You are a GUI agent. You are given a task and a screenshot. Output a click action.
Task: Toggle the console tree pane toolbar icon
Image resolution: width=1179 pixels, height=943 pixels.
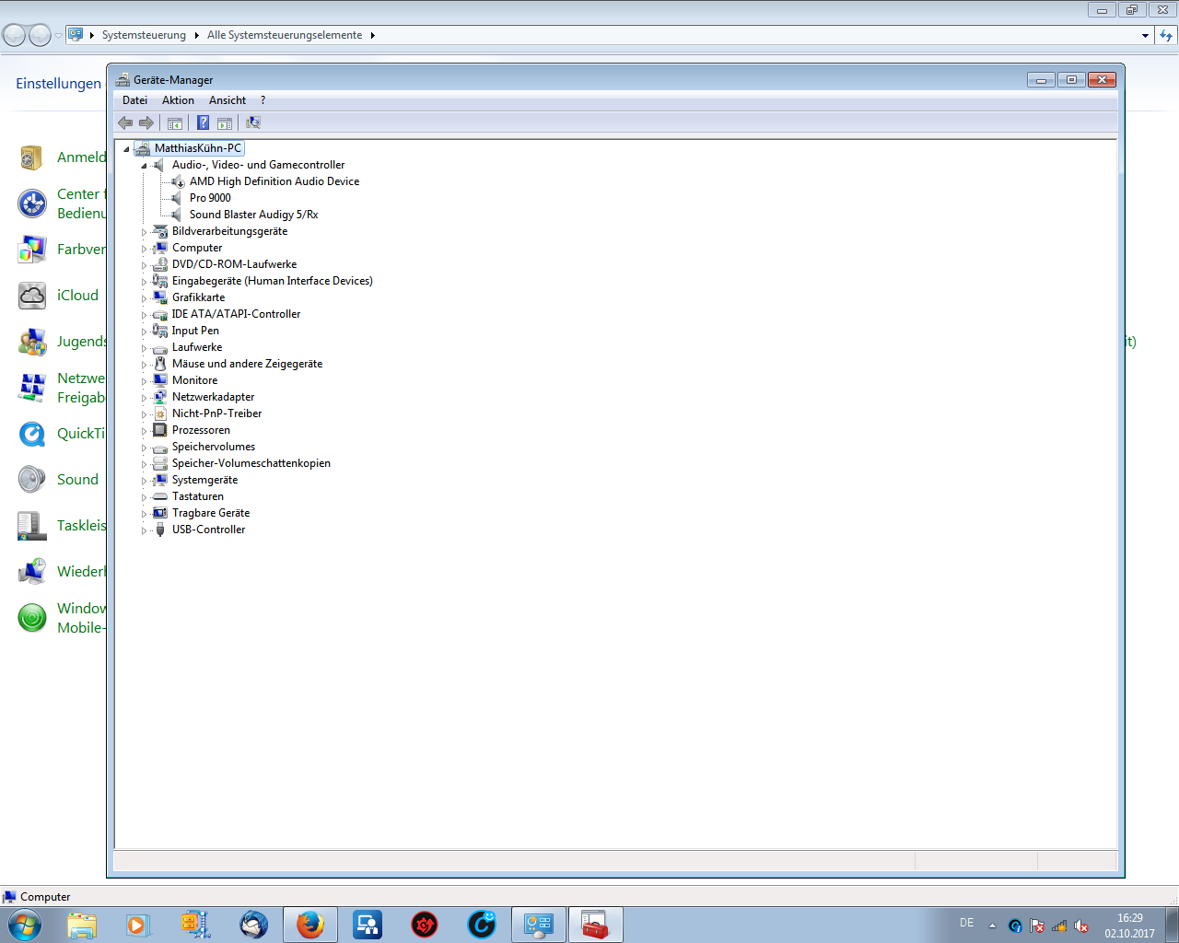pos(174,122)
